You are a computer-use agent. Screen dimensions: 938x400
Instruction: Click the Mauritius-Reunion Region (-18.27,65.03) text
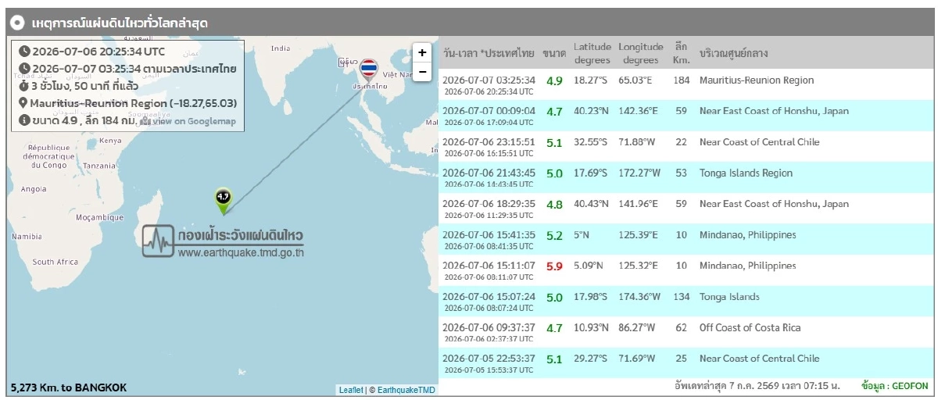pyautogui.click(x=134, y=103)
